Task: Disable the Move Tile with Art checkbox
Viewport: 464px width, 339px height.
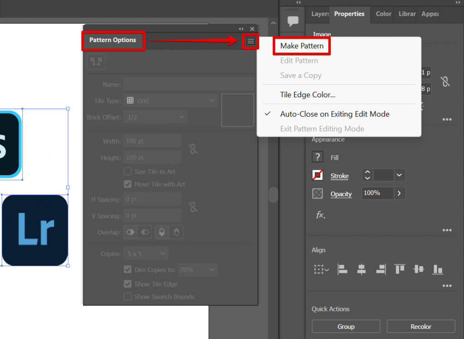Action: (127, 184)
